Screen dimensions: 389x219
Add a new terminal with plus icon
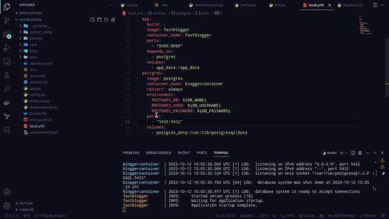click(342, 153)
